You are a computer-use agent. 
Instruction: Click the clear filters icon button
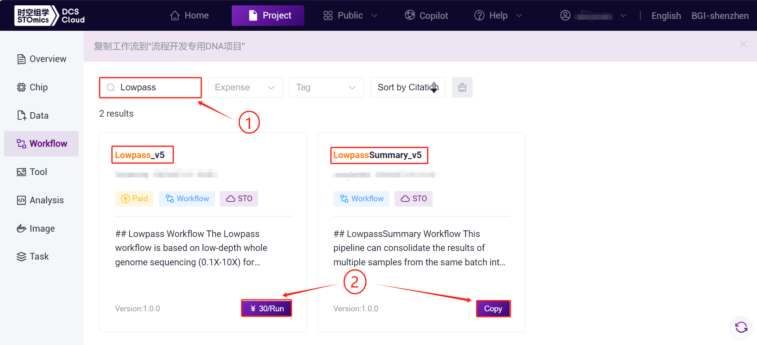[462, 87]
